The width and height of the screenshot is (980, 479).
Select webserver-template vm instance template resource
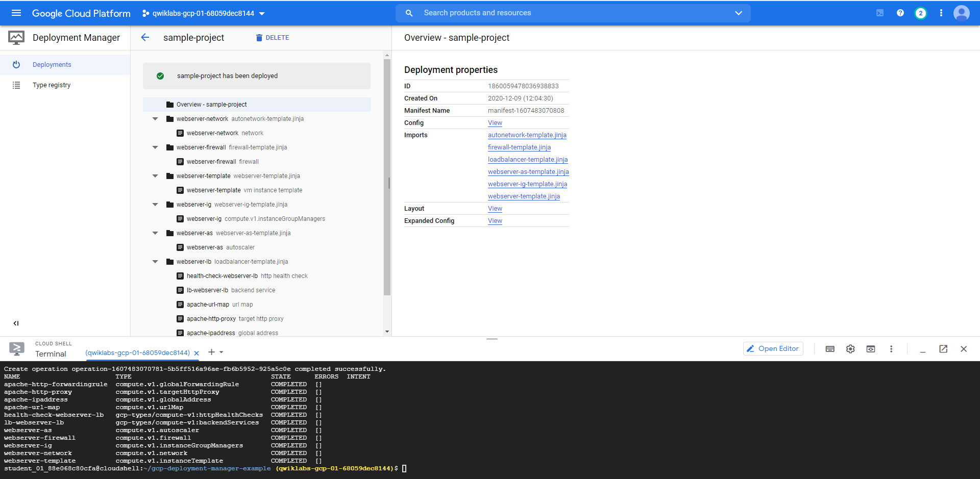tap(239, 190)
